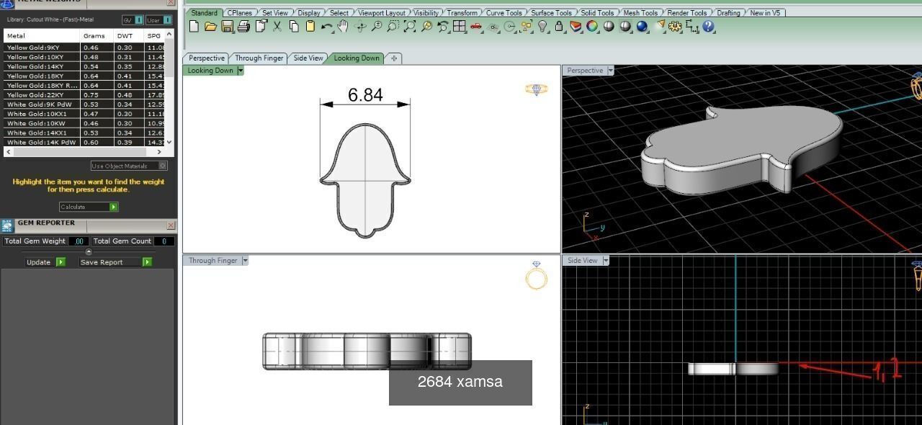This screenshot has width=922, height=425.
Task: Click the metal table vertical scrollbar down arrow
Action: [x=170, y=142]
